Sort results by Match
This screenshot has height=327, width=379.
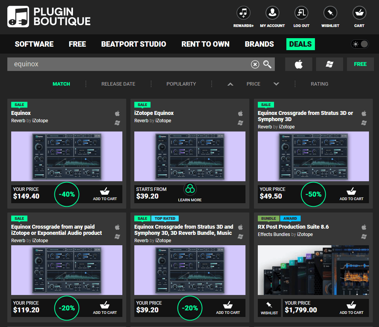point(61,84)
